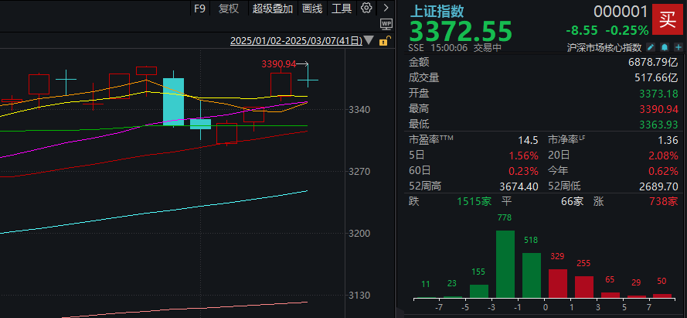The width and height of the screenshot is (687, 318).
Task: Click the 平 count 66家
Action: [572, 202]
